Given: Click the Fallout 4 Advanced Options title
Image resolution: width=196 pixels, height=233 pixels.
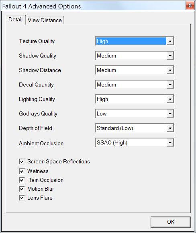Looking at the screenshot, I should click(x=41, y=6).
